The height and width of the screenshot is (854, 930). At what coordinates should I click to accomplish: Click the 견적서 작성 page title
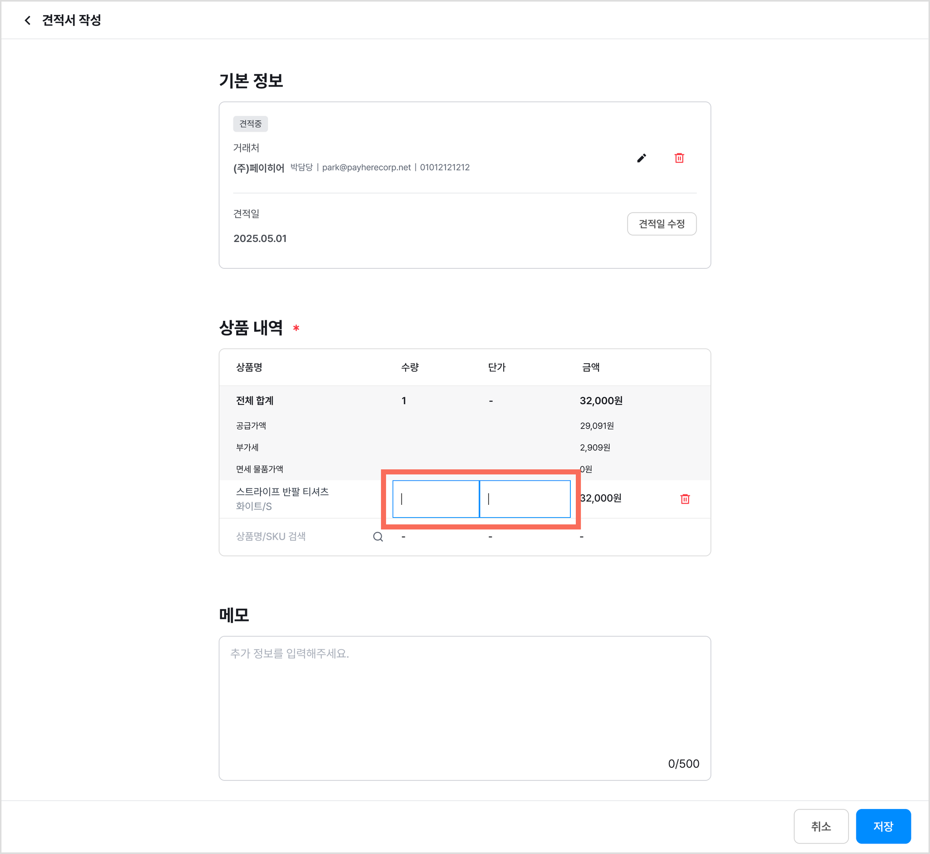coord(72,20)
